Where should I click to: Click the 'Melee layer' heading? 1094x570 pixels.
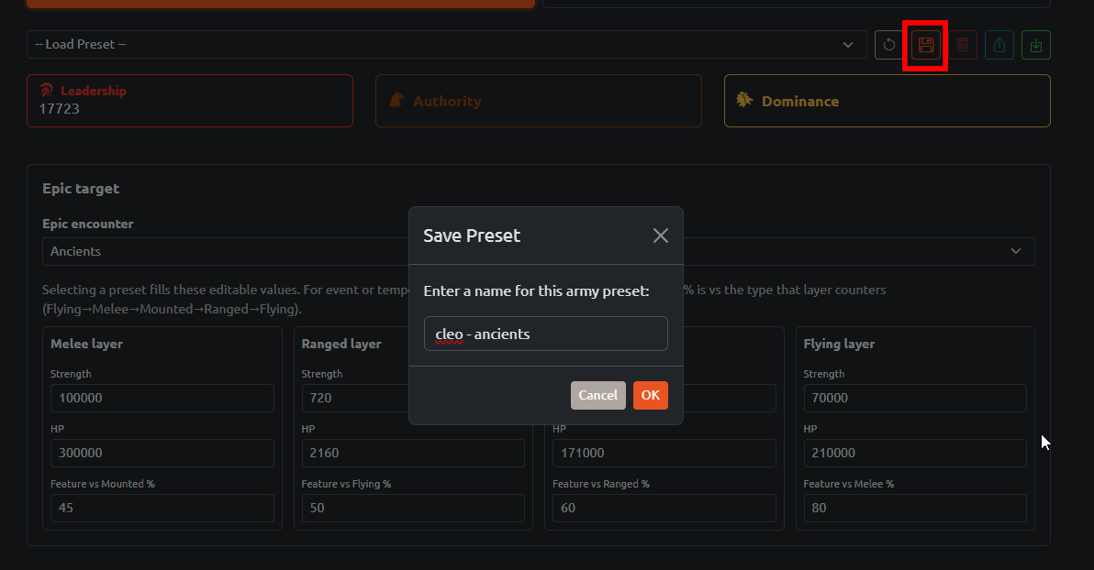coord(86,344)
